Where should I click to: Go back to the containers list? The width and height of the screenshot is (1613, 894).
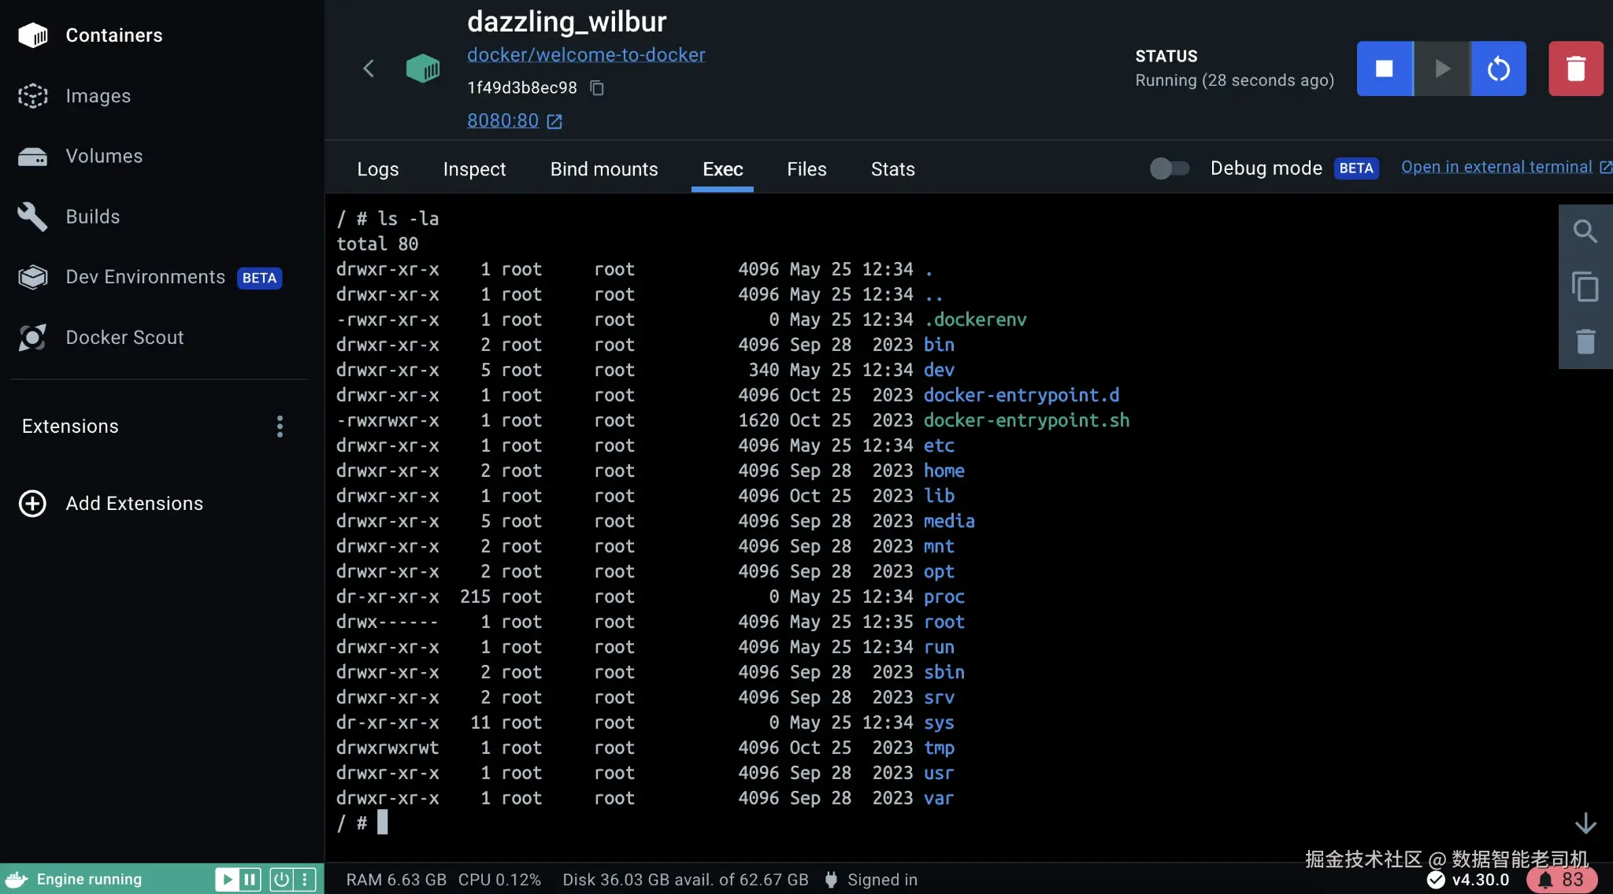click(x=368, y=68)
